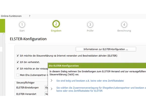Click the ELSTER-Konfiguration page heading
The height and width of the screenshot is (110, 146).
28,39
